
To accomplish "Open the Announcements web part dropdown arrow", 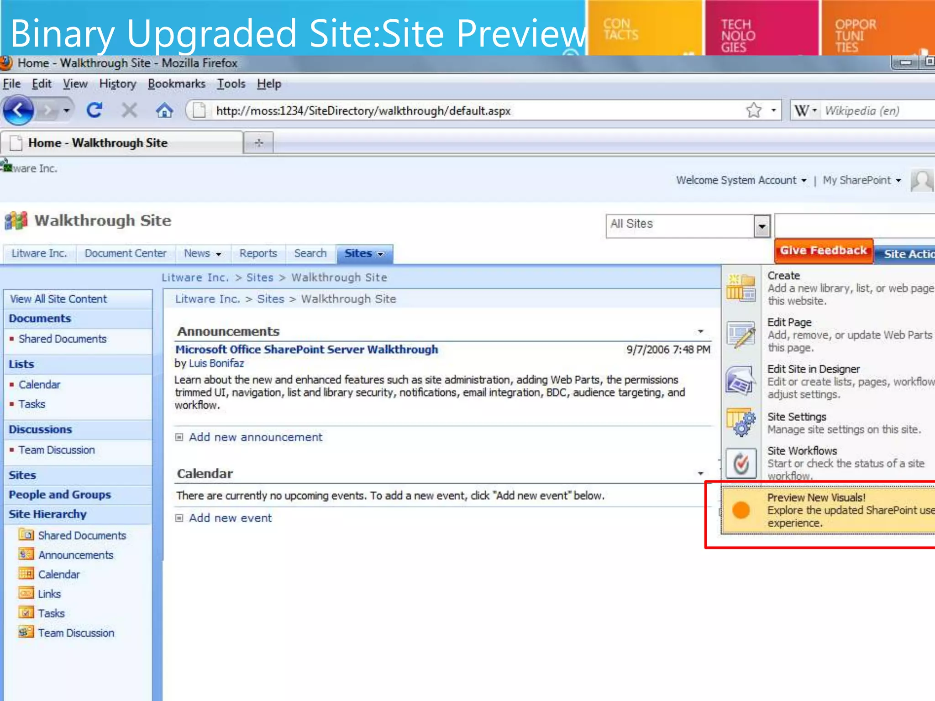I will (700, 331).
